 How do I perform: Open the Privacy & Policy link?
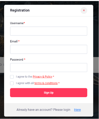pos(42,77)
